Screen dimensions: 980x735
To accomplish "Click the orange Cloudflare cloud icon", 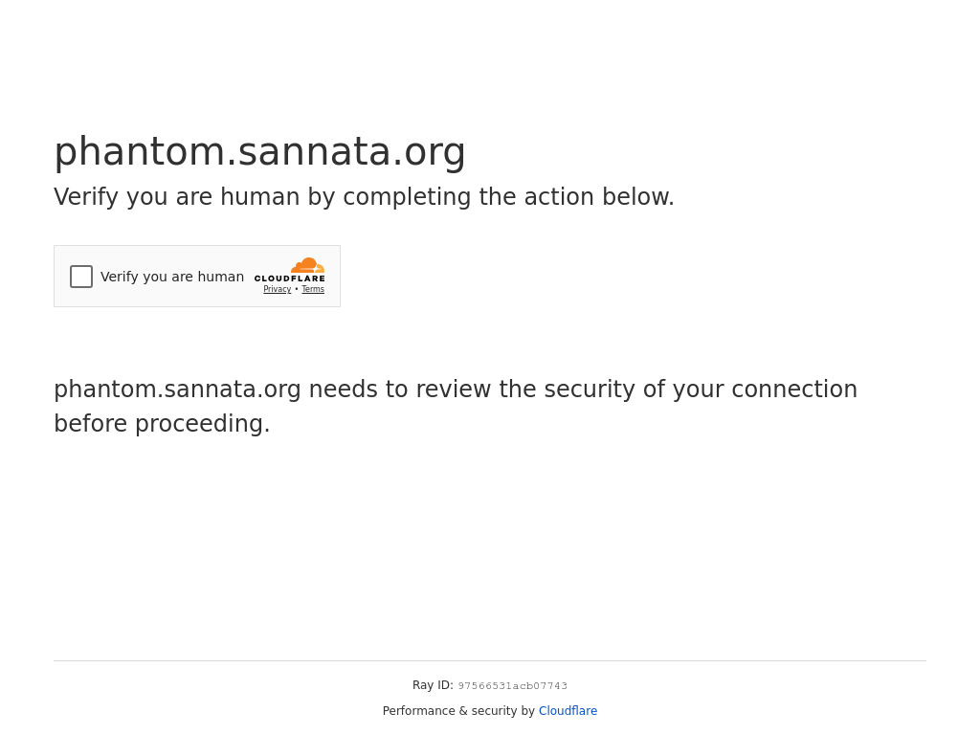I will pos(307,265).
